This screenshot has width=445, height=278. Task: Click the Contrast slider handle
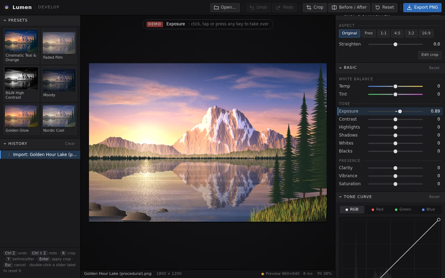tap(395, 120)
